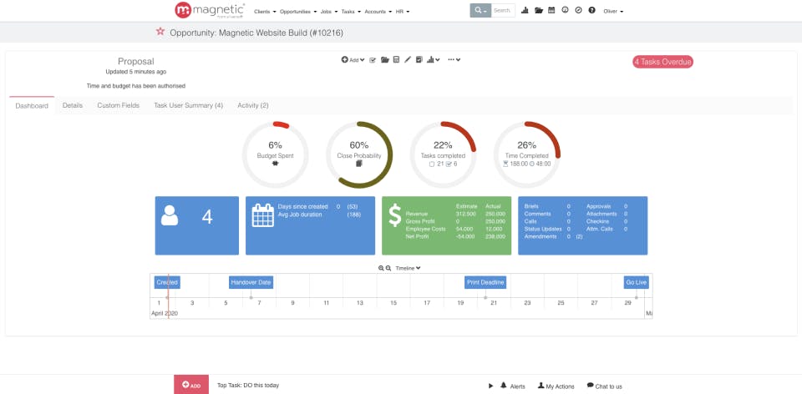The height and width of the screenshot is (394, 802).
Task: Open the files folder icon in opportunity toolbar
Action: [x=384, y=60]
